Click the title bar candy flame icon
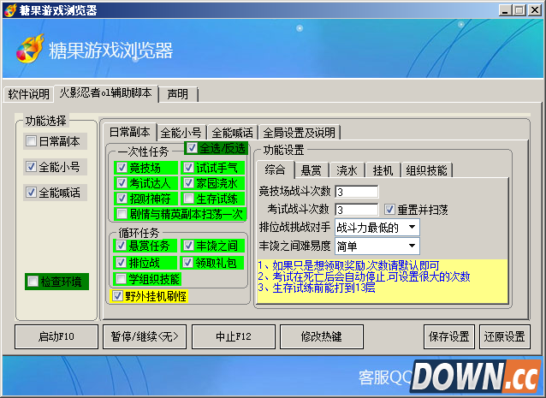This screenshot has width=546, height=398. pos(10,9)
